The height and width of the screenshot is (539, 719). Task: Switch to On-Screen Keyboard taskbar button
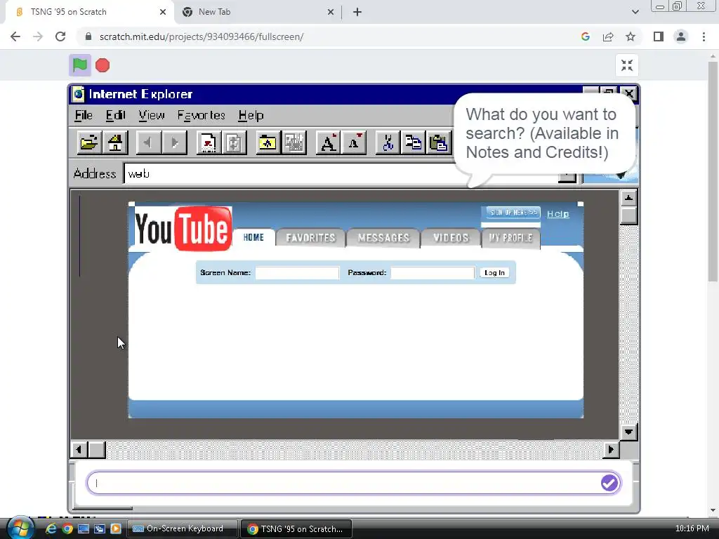182,529
